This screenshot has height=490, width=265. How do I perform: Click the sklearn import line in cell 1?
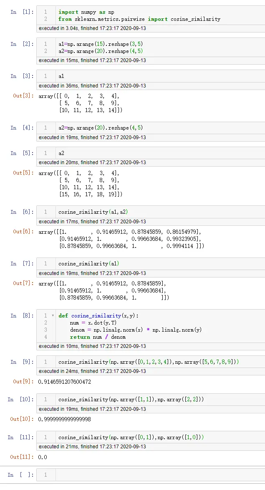click(139, 19)
